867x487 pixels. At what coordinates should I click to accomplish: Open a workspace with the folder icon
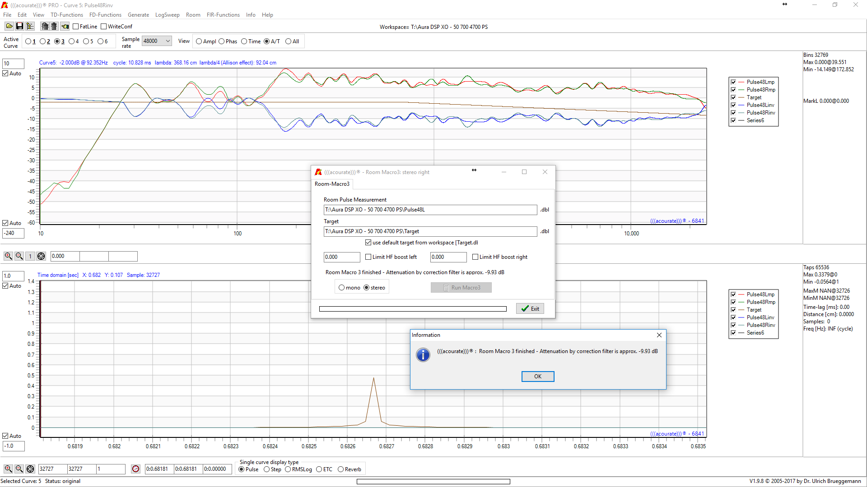9,27
